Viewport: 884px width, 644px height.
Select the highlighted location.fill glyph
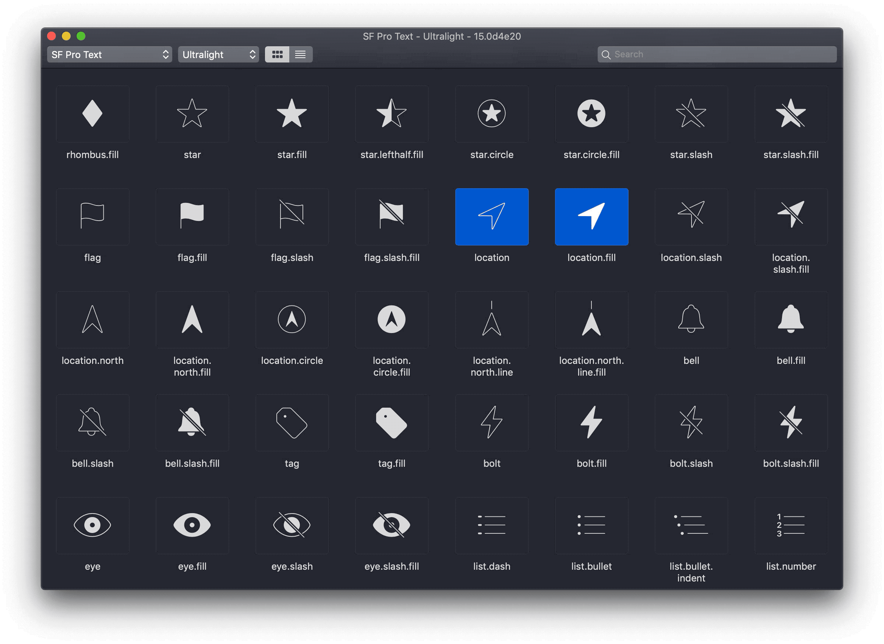591,217
